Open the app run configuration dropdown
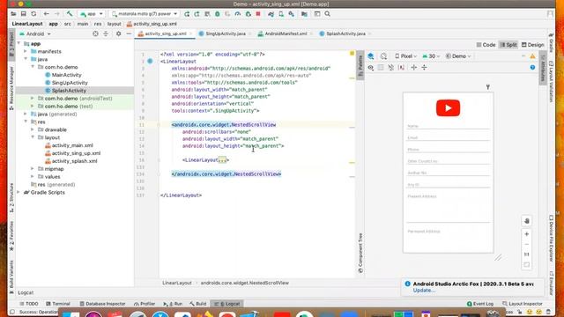 click(92, 14)
